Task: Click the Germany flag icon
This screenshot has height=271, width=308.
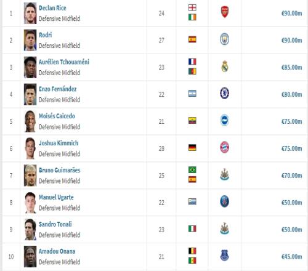Action: [192, 147]
